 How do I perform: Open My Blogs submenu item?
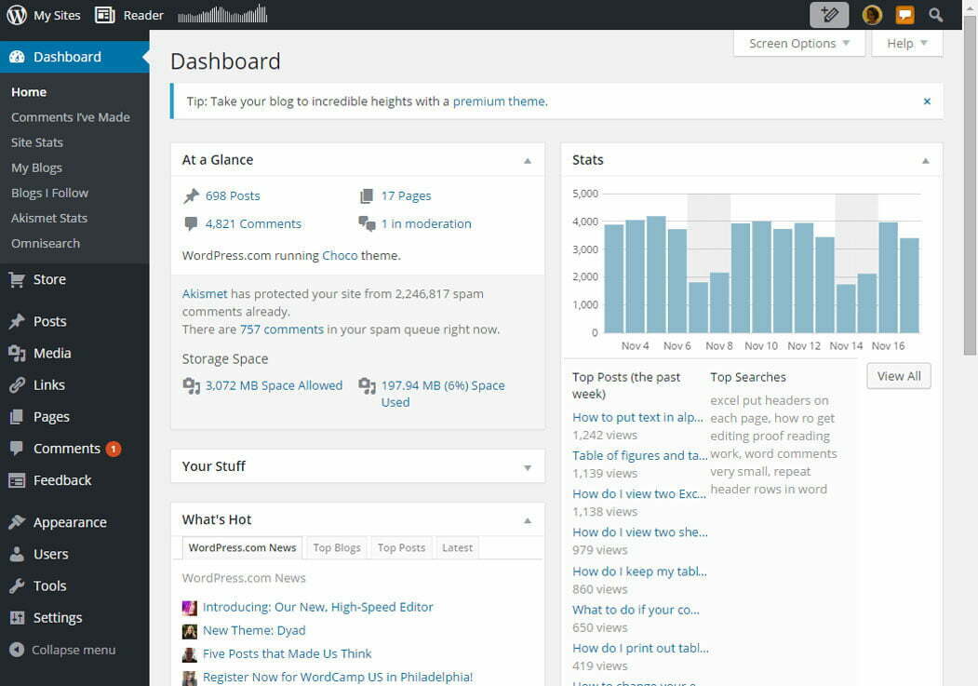pyautogui.click(x=36, y=168)
